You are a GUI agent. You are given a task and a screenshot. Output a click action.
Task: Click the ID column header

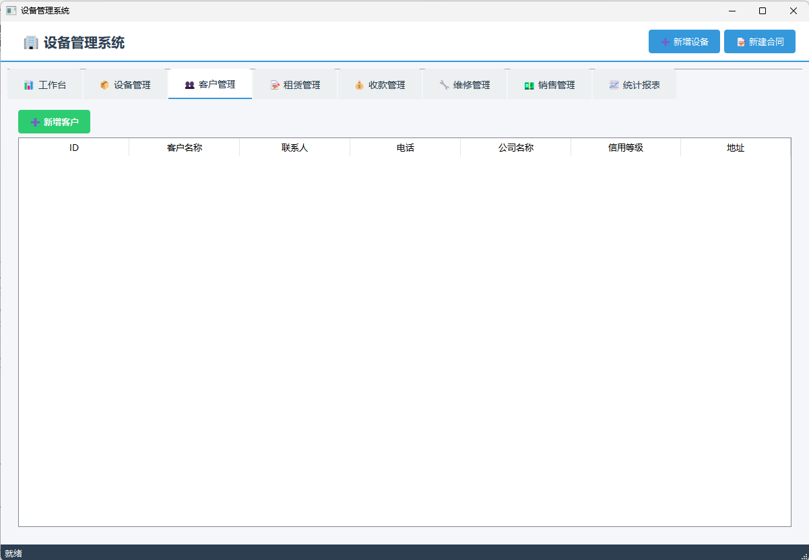tap(74, 148)
